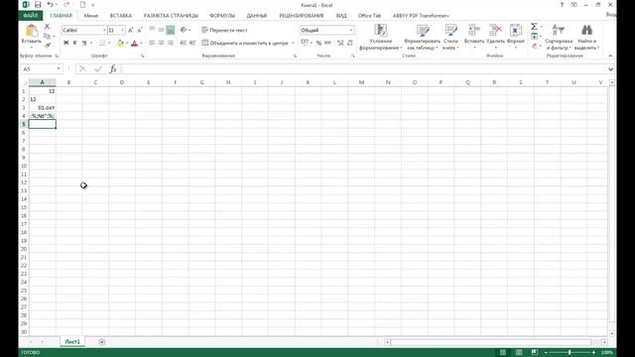Click Delete cells (Удалить) button
The height and width of the screenshot is (357, 635).
tap(496, 37)
